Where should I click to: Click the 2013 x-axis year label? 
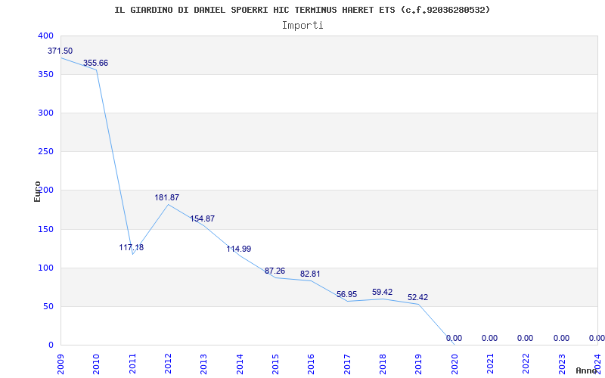203,364
